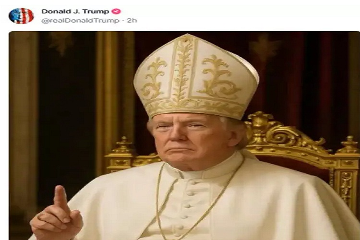Click the gold finial on the chair's left post

[124, 144]
